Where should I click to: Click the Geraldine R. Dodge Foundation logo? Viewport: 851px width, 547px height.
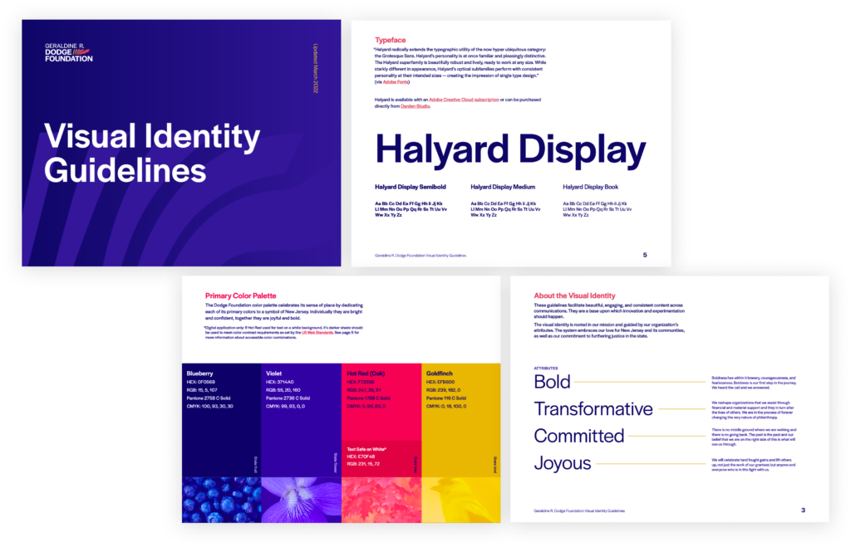pyautogui.click(x=68, y=52)
